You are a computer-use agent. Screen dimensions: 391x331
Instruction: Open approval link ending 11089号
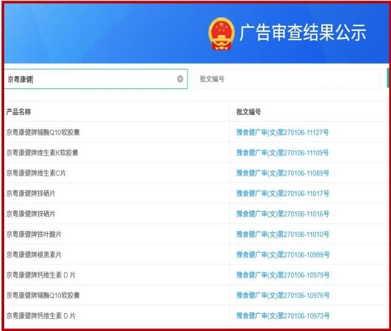(x=283, y=173)
